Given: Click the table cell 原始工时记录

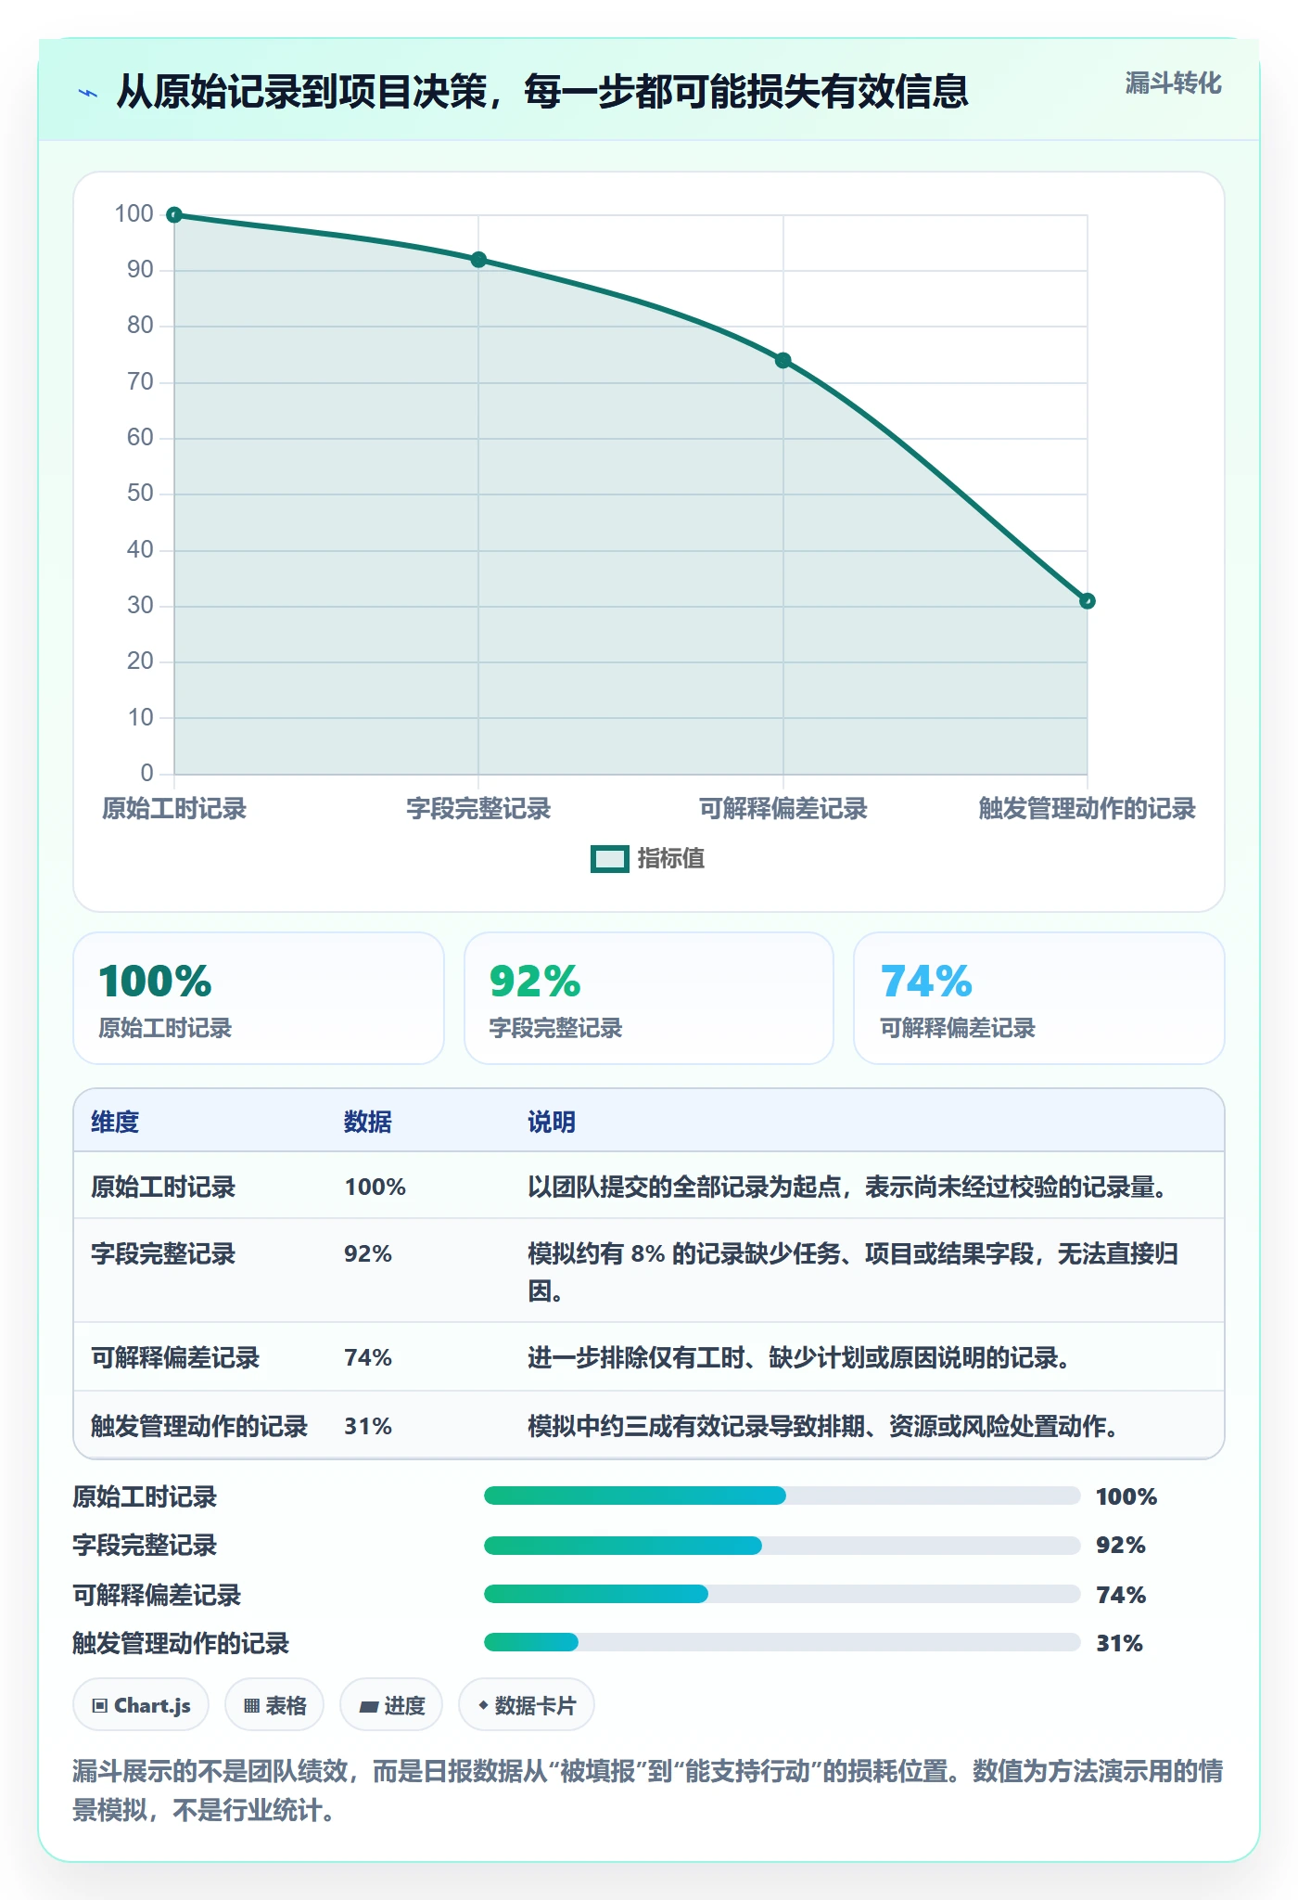Looking at the screenshot, I should (x=163, y=1187).
